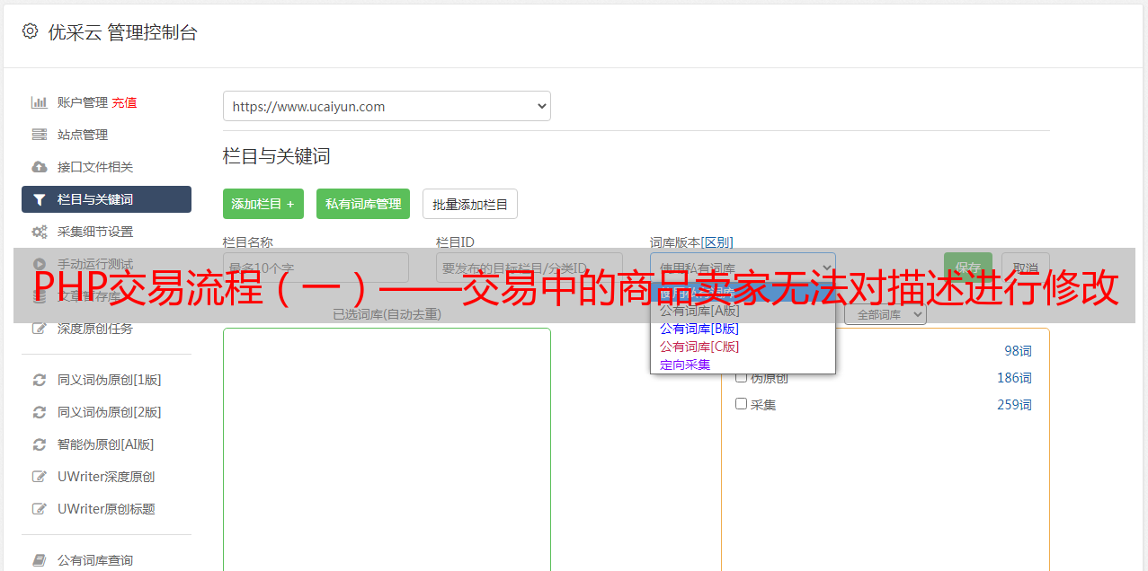Image resolution: width=1148 pixels, height=571 pixels.
Task: Click the gear icon beside 优采云 管理控制台
Action: [30, 31]
